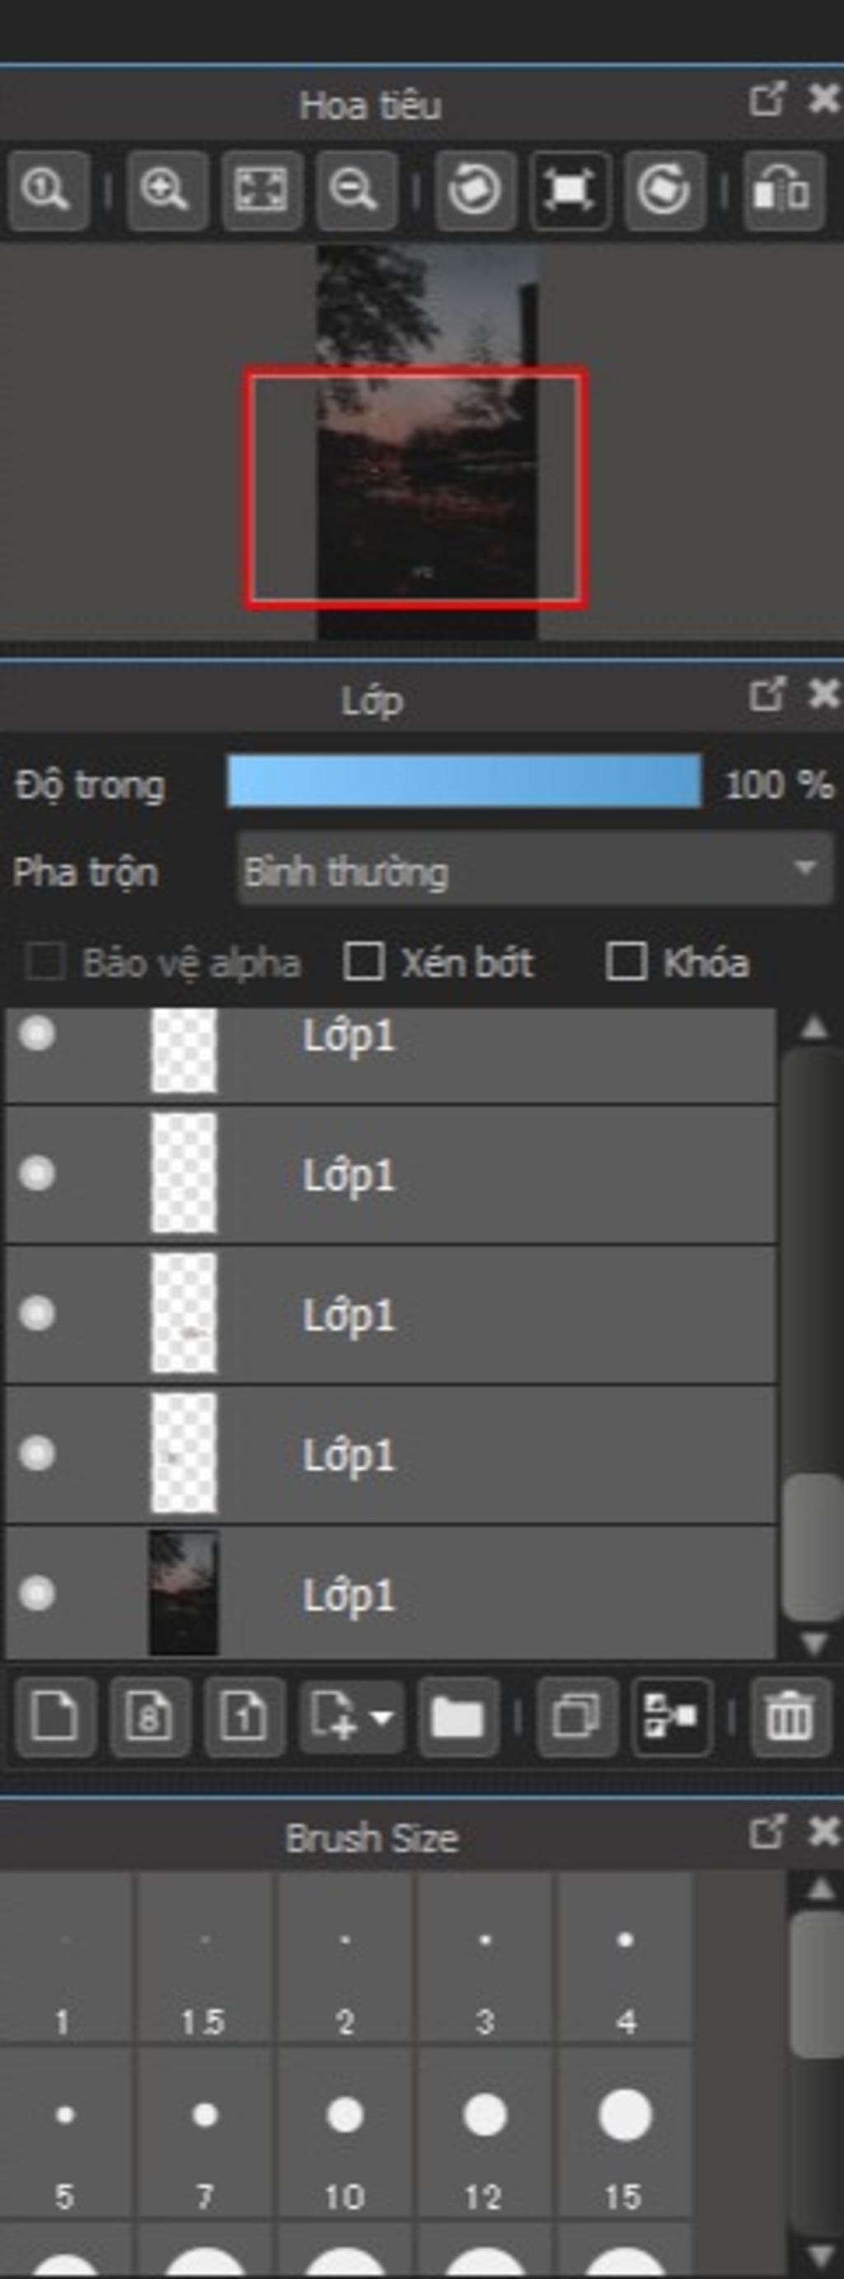
Task: Click the fit-to-window navigator icon
Action: pyautogui.click(x=262, y=190)
